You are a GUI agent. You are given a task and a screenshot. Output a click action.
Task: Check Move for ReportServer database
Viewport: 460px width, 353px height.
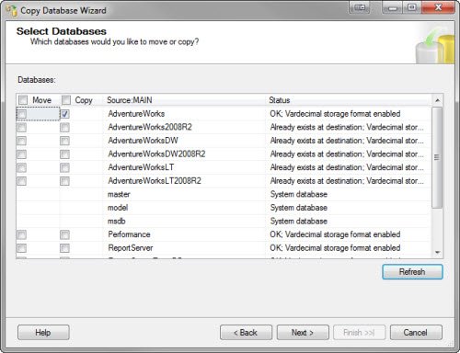(22, 248)
